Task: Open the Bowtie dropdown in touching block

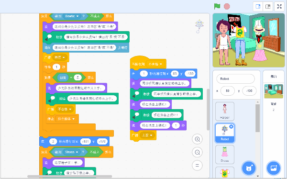Action: coord(72,16)
